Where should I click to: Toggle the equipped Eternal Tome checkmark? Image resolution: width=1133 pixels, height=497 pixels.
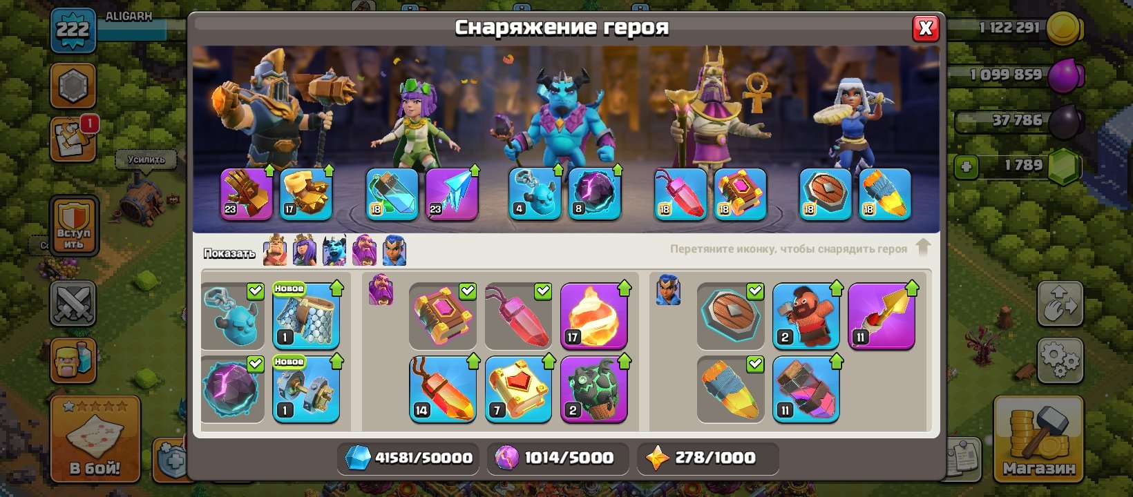(468, 291)
